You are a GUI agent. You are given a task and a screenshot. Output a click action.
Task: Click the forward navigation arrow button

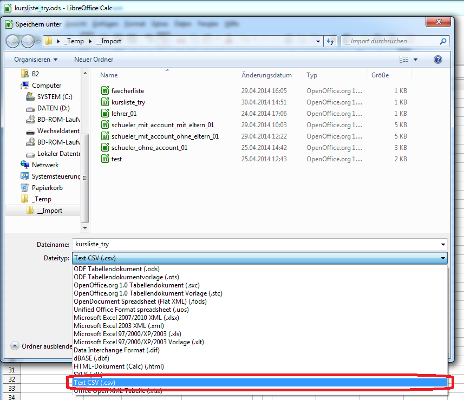coord(28,41)
